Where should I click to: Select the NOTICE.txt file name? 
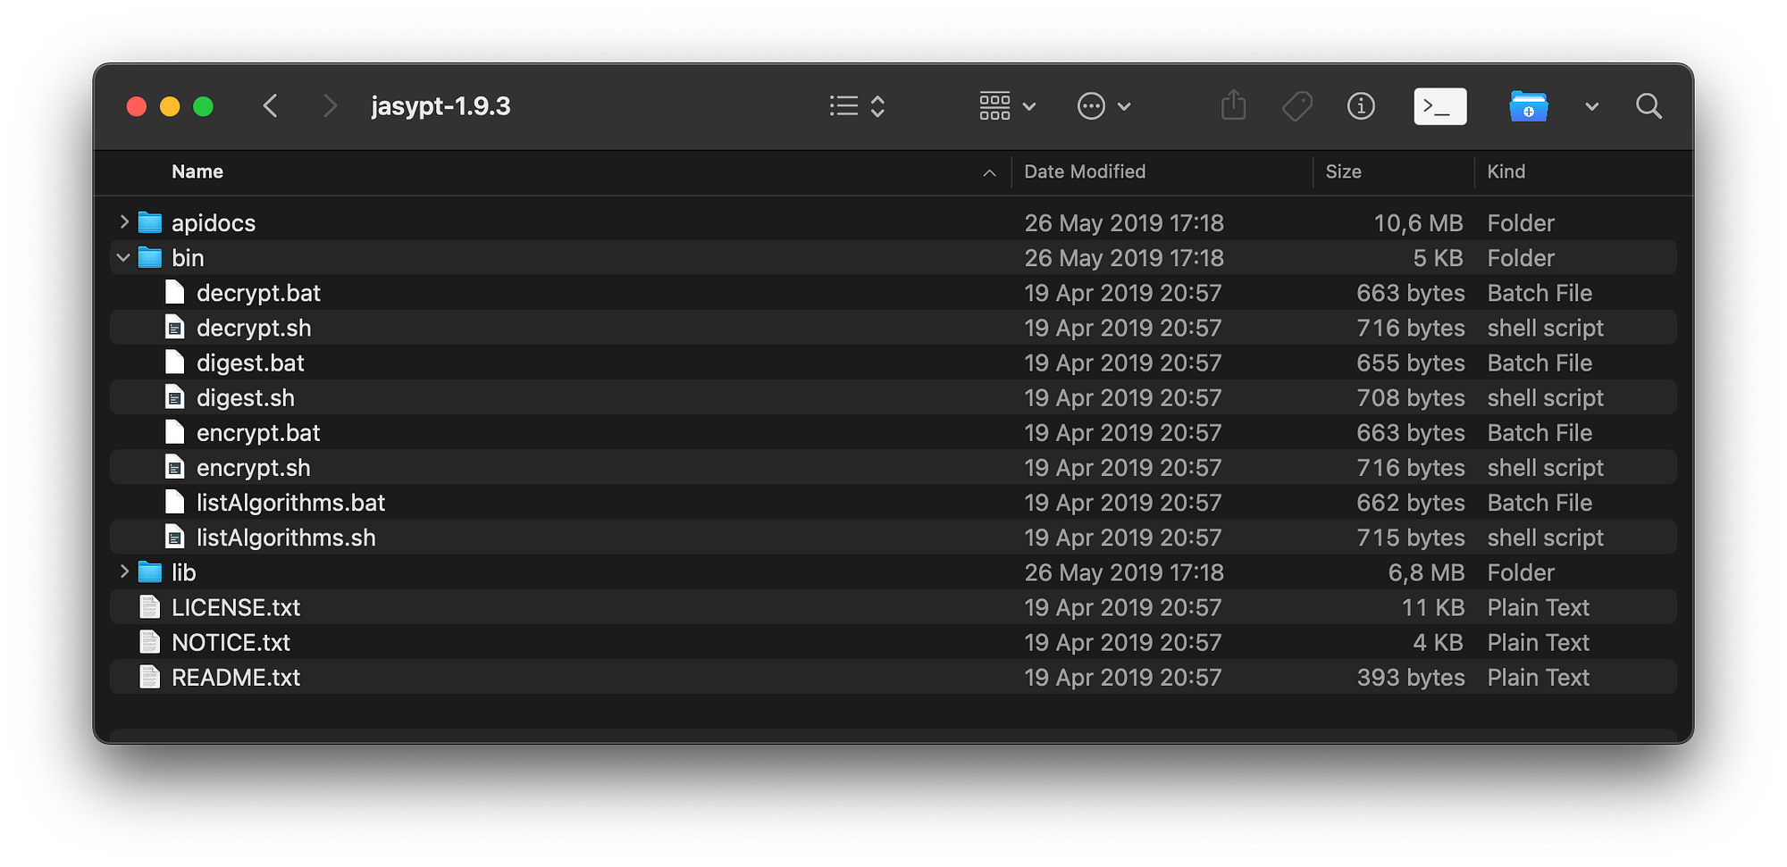[x=231, y=642]
